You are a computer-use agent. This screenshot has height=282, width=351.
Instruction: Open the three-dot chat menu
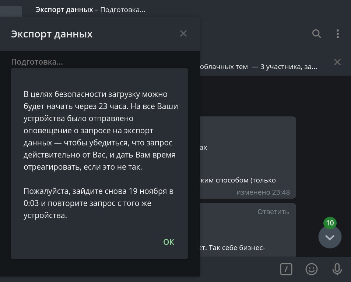click(338, 34)
